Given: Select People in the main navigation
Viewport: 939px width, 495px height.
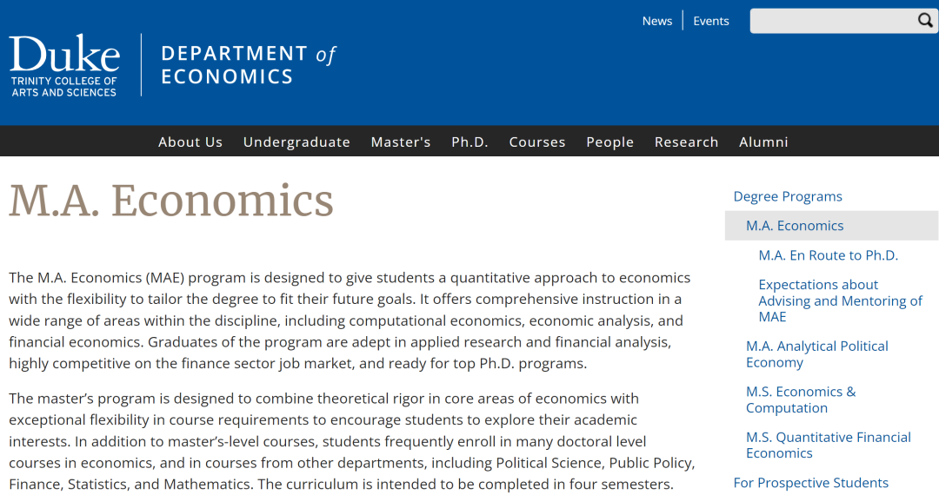Looking at the screenshot, I should (609, 142).
